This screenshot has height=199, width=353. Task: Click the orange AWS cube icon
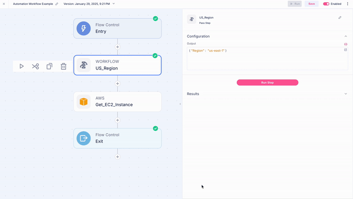83,102
